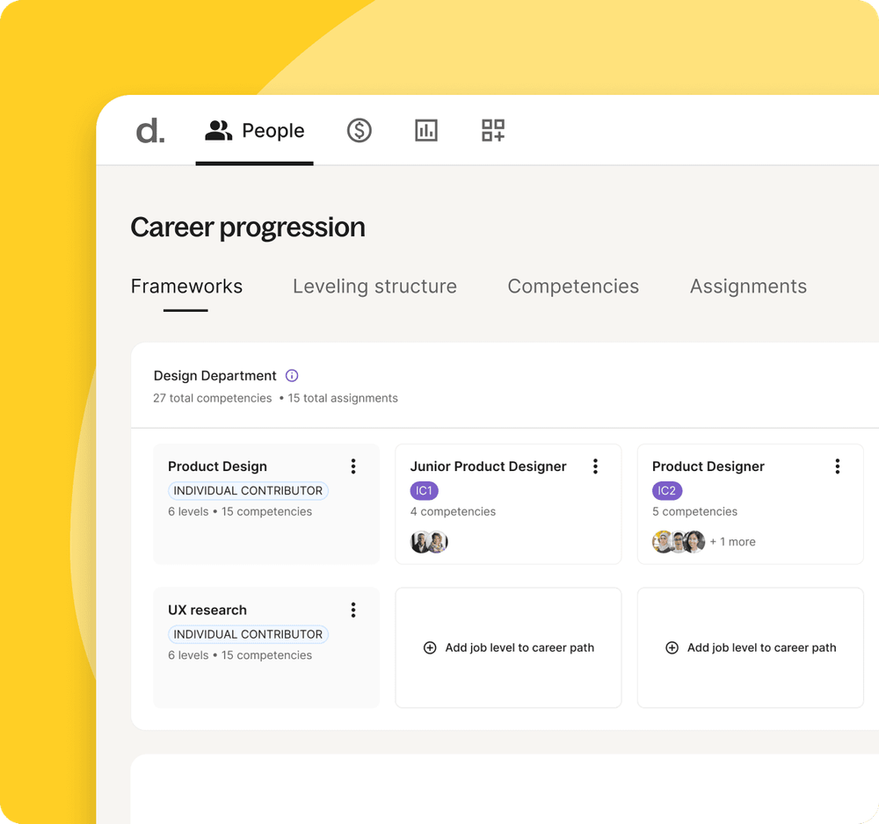Open the Junior Product Designer options menu
The image size is (879, 824).
[x=595, y=466]
